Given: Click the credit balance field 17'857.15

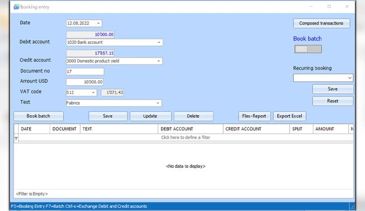Looking at the screenshot, I should click(90, 53).
